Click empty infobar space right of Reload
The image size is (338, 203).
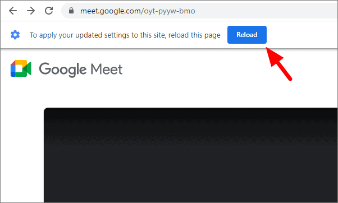pyautogui.click(x=302, y=35)
